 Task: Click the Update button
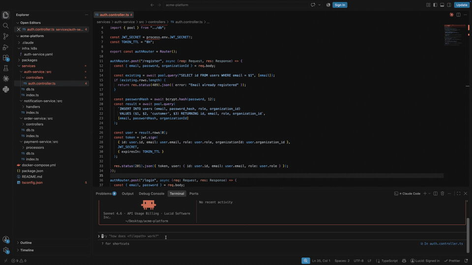[x=462, y=5]
